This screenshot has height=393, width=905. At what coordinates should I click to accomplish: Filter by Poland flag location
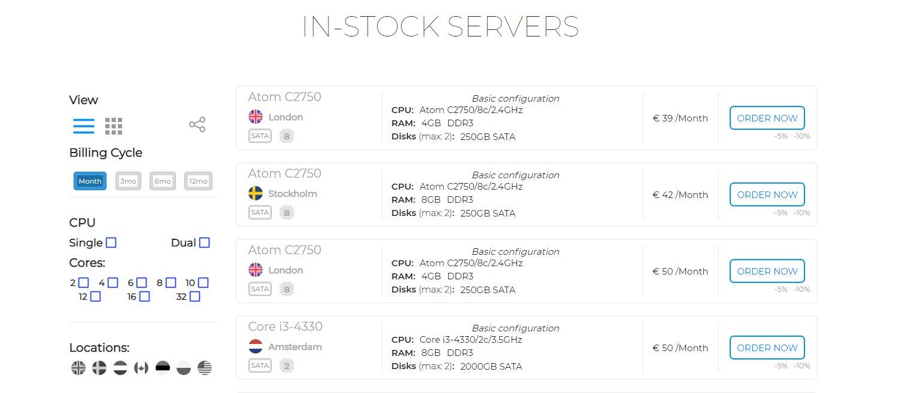tap(184, 368)
